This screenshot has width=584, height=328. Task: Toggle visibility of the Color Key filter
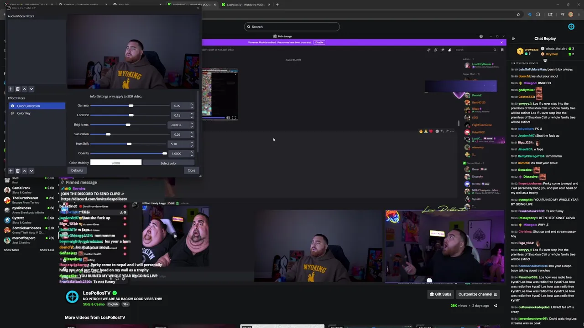[x=12, y=113]
